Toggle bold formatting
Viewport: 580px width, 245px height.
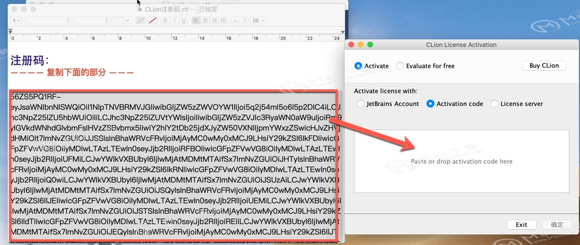pos(166,20)
